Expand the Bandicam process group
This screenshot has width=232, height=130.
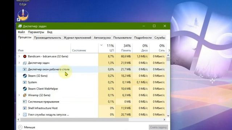(x=19, y=56)
